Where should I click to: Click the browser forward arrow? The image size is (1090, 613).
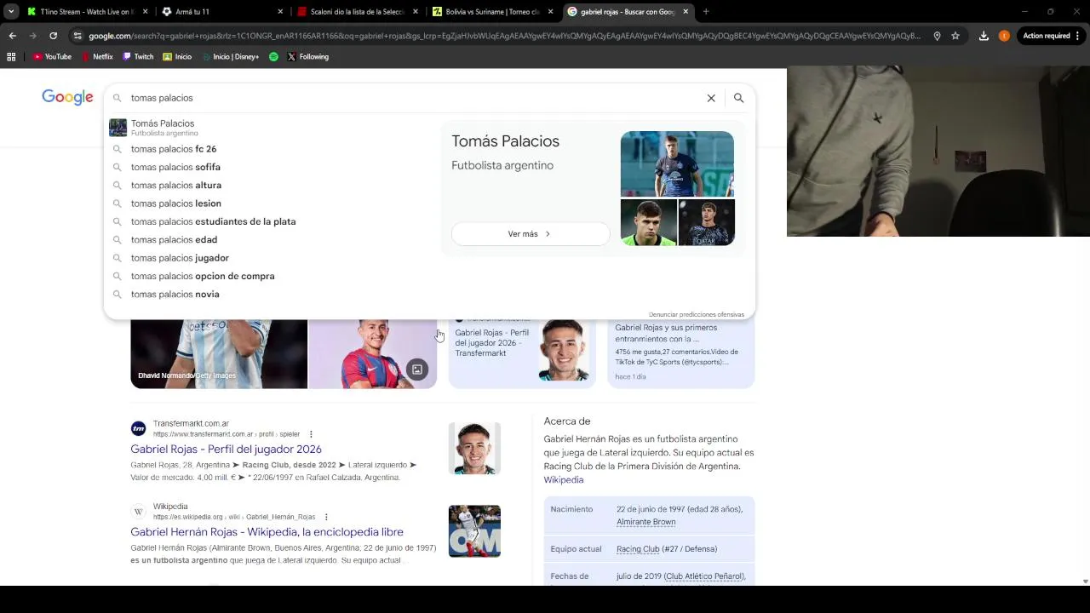pyautogui.click(x=32, y=36)
